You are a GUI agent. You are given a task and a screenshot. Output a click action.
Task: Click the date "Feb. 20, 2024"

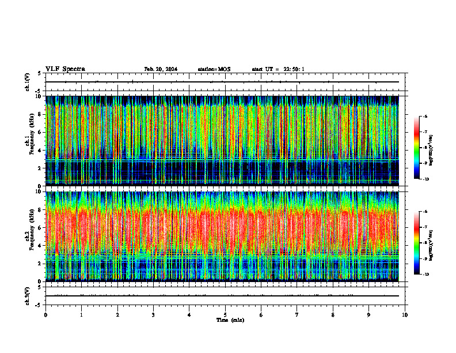coord(161,69)
